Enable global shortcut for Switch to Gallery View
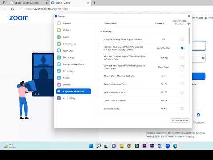 tap(182, 92)
